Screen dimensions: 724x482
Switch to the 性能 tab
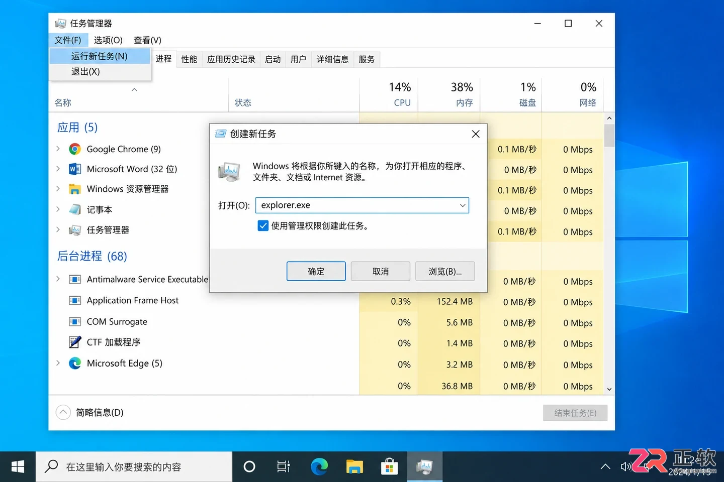click(x=189, y=59)
